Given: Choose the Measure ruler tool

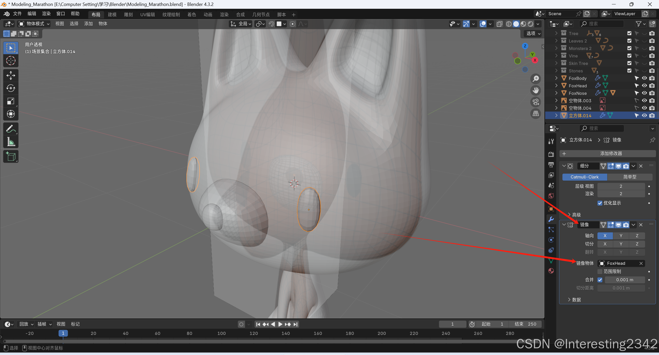Looking at the screenshot, I should [11, 142].
